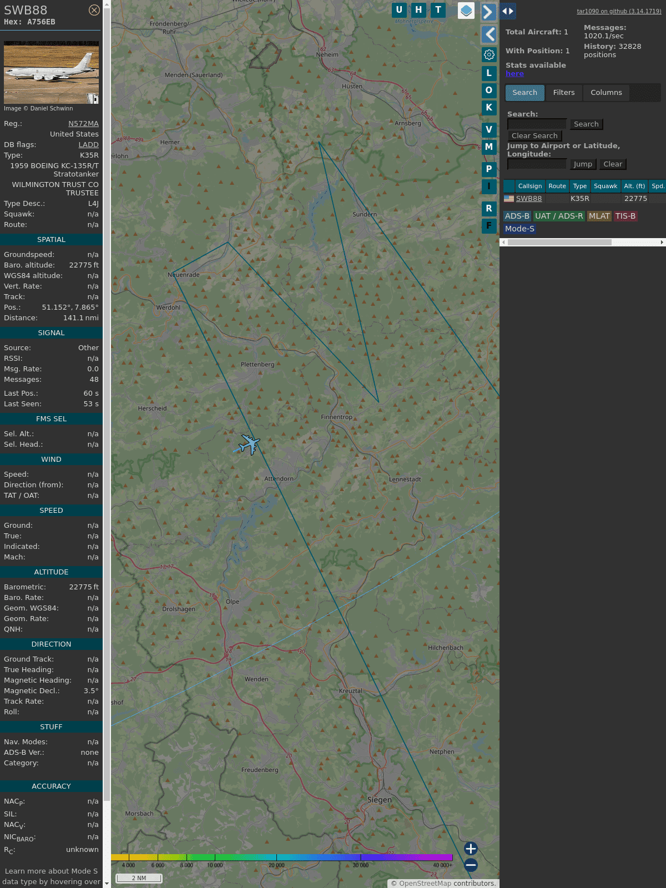Focus the Jump to Airport input field

537,164
